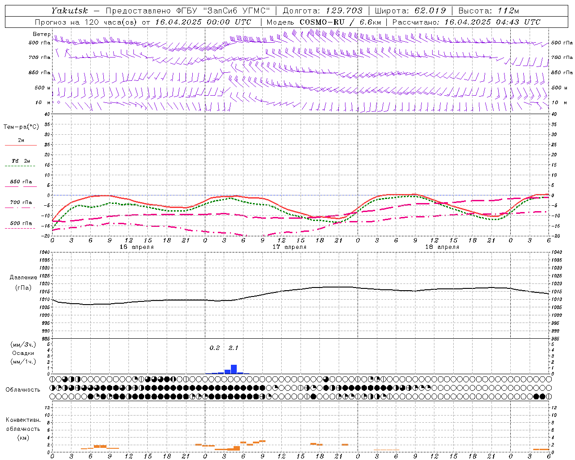Click the Облачность cloud cover row label

[x=23, y=390]
